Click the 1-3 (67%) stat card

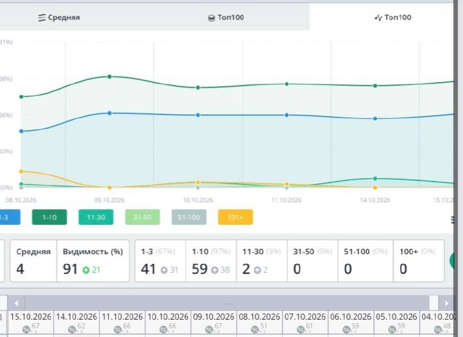click(x=161, y=261)
